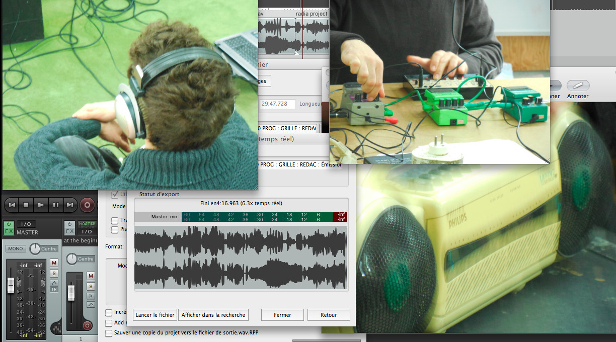Click the MASTER volume fader handle
This screenshot has height=342, width=616.
11,286
